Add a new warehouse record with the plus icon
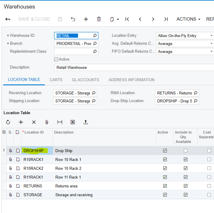Image resolution: width=214 pixels, height=213 pixels. 86,19
